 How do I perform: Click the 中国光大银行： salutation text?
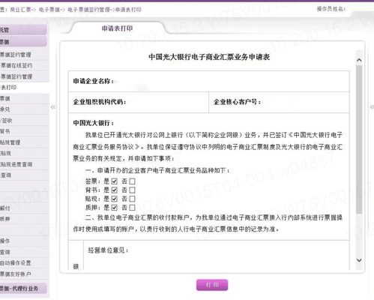pos(94,123)
